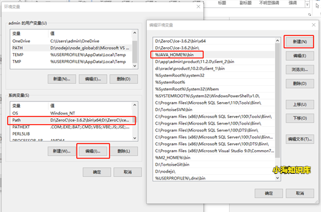Click 删除(L) under system variables
The image size is (321, 212).
pyautogui.click(x=124, y=151)
